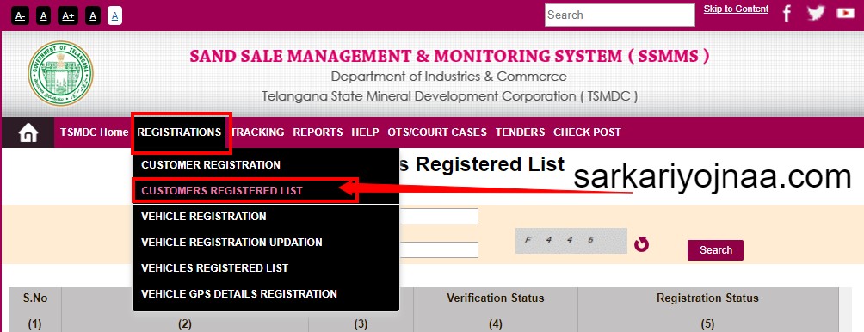Open the YouTube channel icon

coord(845,13)
